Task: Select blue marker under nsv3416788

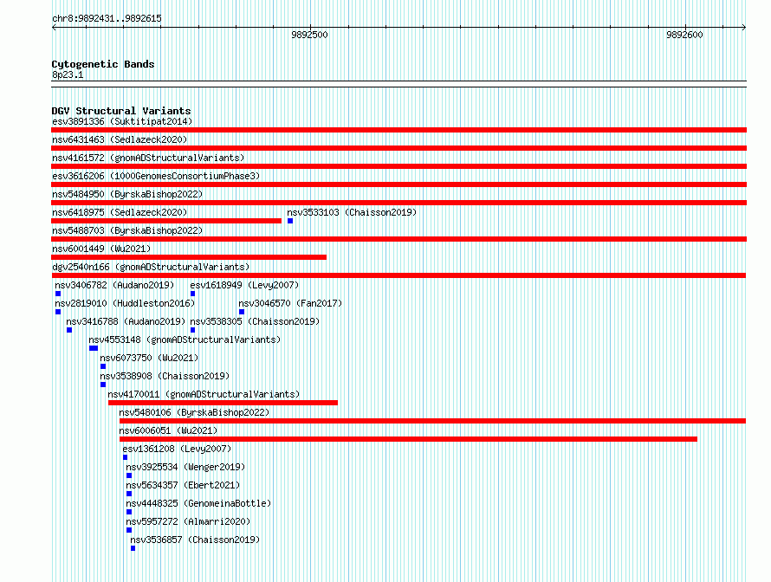Action: click(x=69, y=330)
